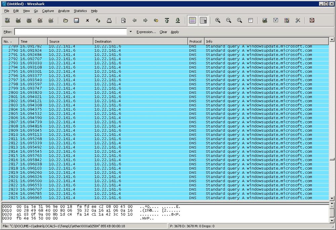Screen dimensions: 336x230
Task: Edit display filters toolbar icon
Action: 276,20
